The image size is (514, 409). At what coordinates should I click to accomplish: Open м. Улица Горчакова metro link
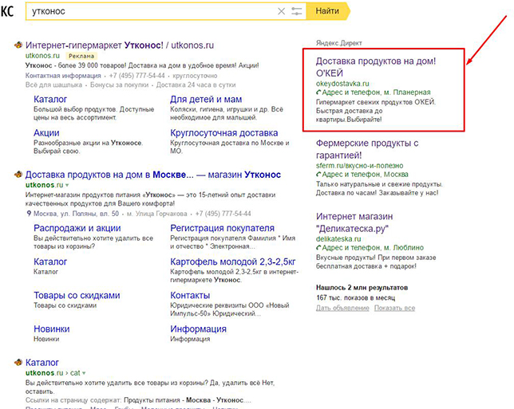point(156,214)
